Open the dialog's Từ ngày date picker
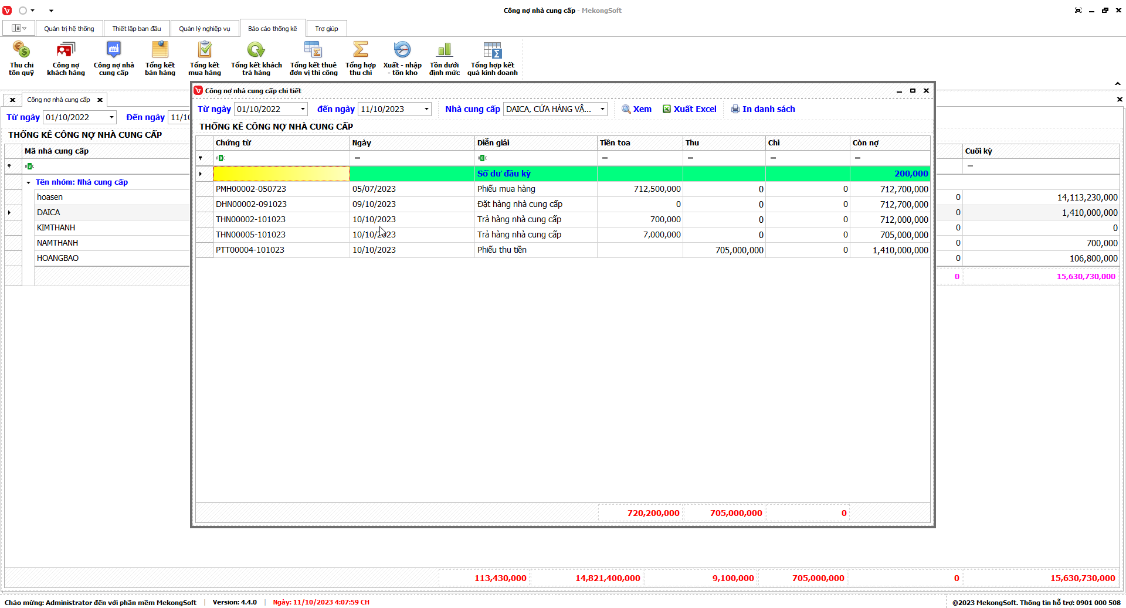This screenshot has width=1126, height=608. (303, 109)
